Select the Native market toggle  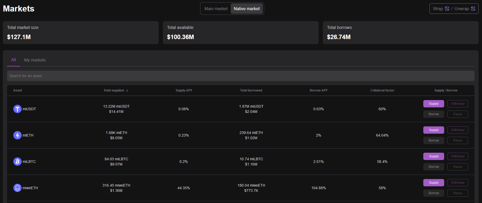pos(247,9)
